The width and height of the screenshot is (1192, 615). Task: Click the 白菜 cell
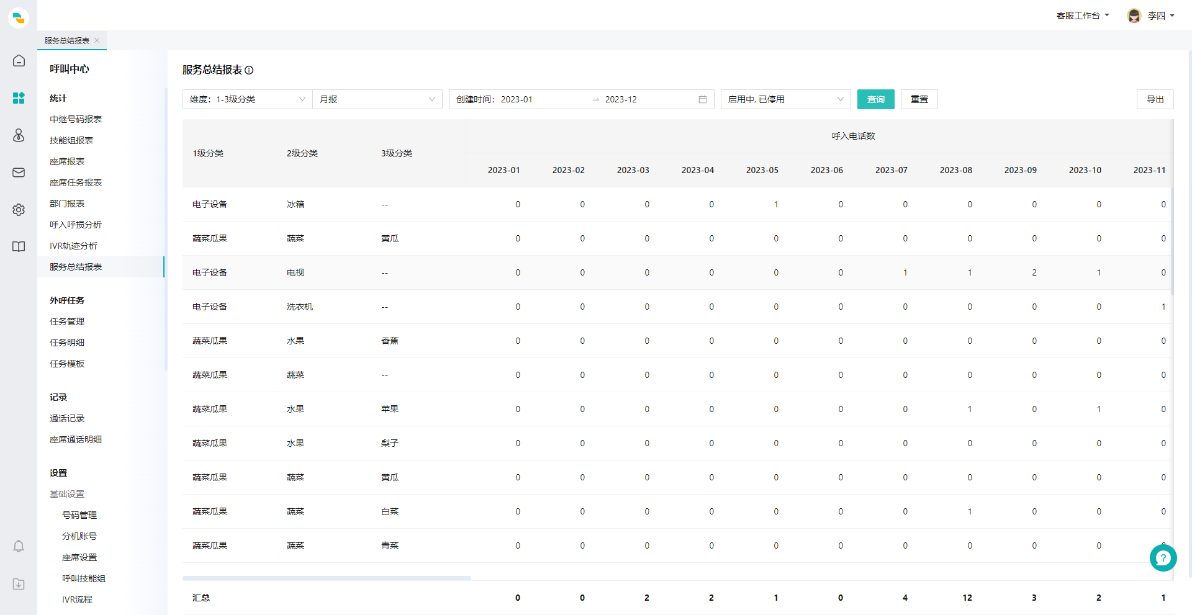[x=390, y=511]
